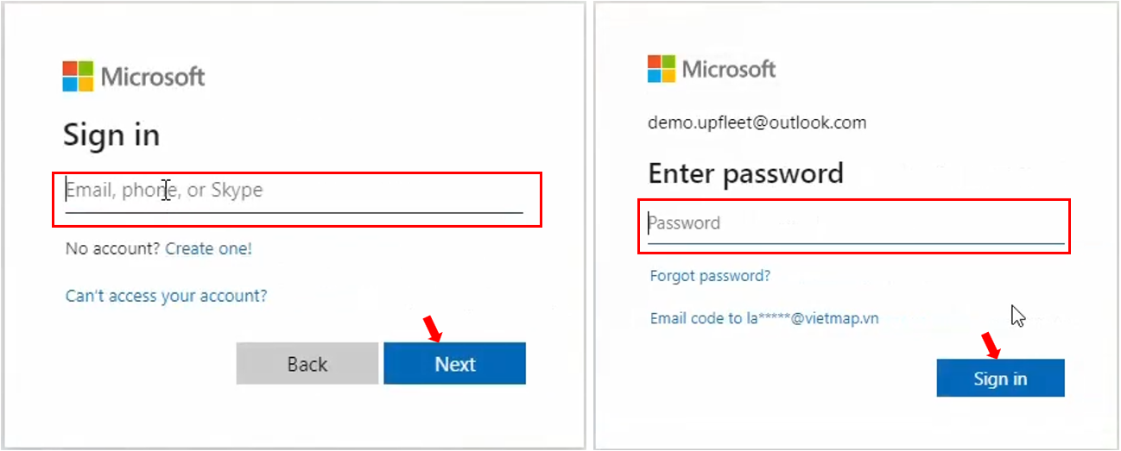The image size is (1121, 451).
Task: Click the Enter password heading
Action: click(x=746, y=173)
